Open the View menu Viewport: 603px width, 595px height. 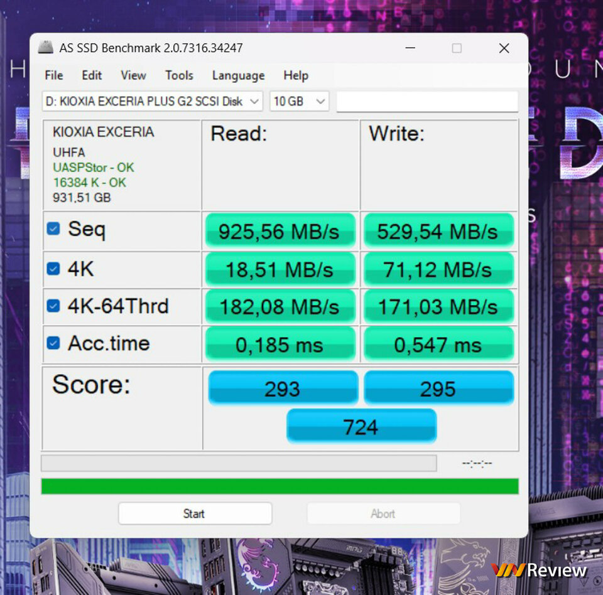(133, 75)
